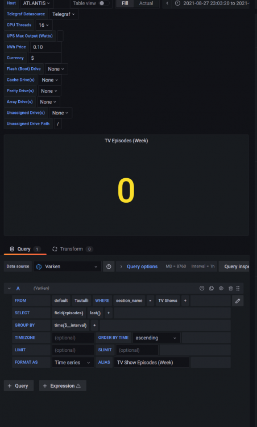Image resolution: width=257 pixels, height=427 pixels.
Task: Open Flash (Boot) Drive dropdown
Action: (56, 69)
